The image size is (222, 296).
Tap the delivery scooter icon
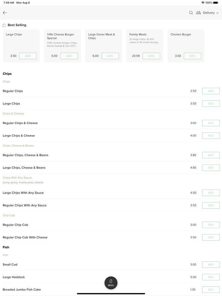pos(199,13)
